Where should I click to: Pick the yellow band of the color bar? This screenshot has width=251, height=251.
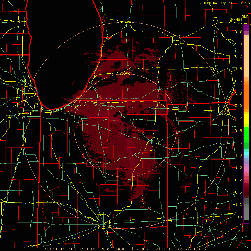point(246,119)
